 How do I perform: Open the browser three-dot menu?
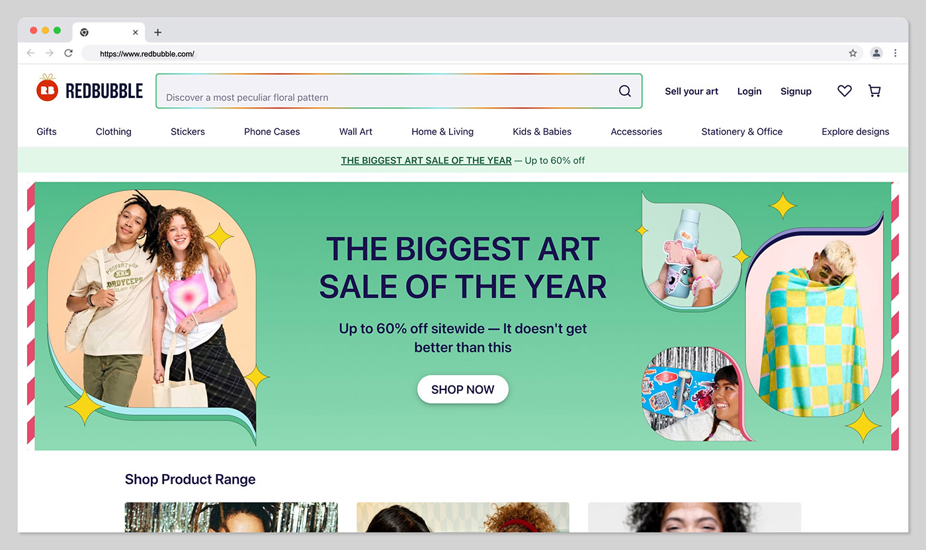click(895, 53)
